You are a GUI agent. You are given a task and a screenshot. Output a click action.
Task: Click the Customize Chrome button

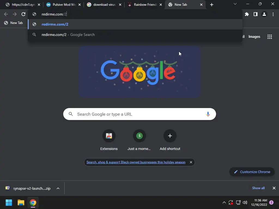tap(252, 172)
